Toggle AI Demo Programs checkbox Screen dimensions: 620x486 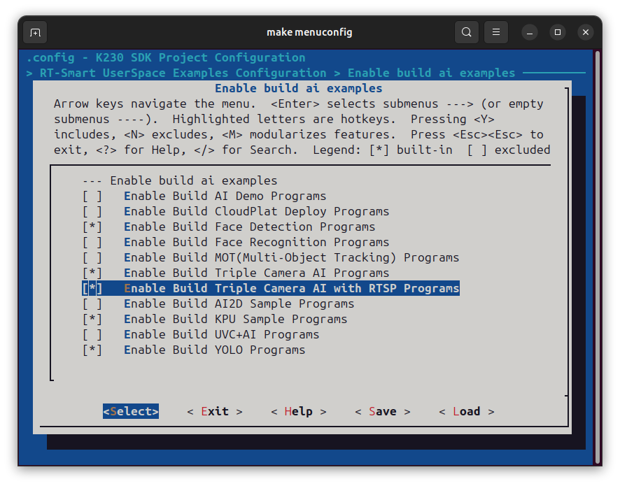(92, 196)
